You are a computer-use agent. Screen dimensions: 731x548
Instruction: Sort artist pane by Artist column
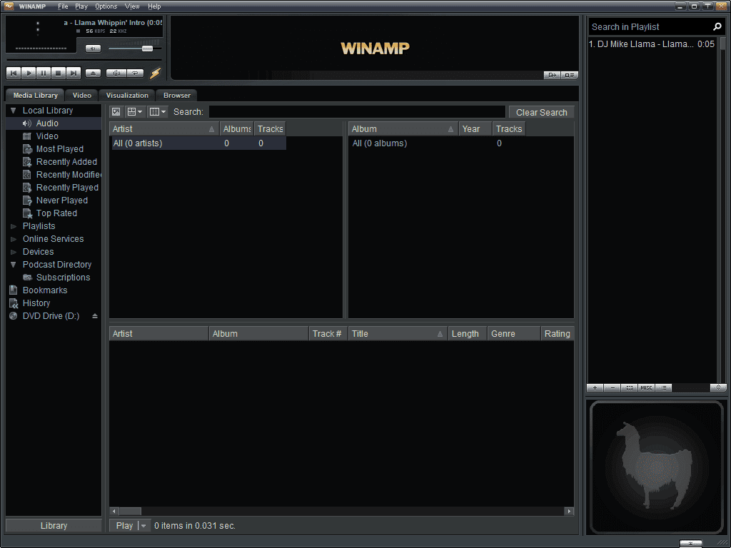pos(164,129)
